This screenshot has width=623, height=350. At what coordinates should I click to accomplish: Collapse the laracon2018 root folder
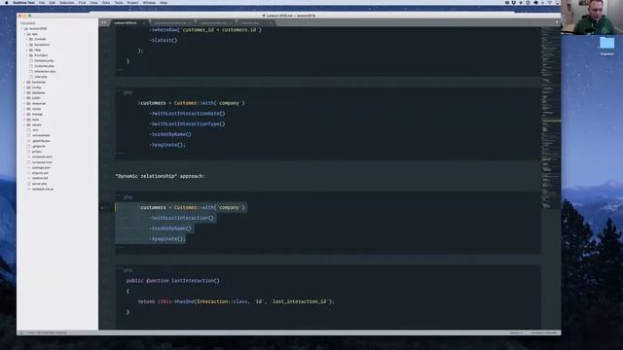[22, 28]
